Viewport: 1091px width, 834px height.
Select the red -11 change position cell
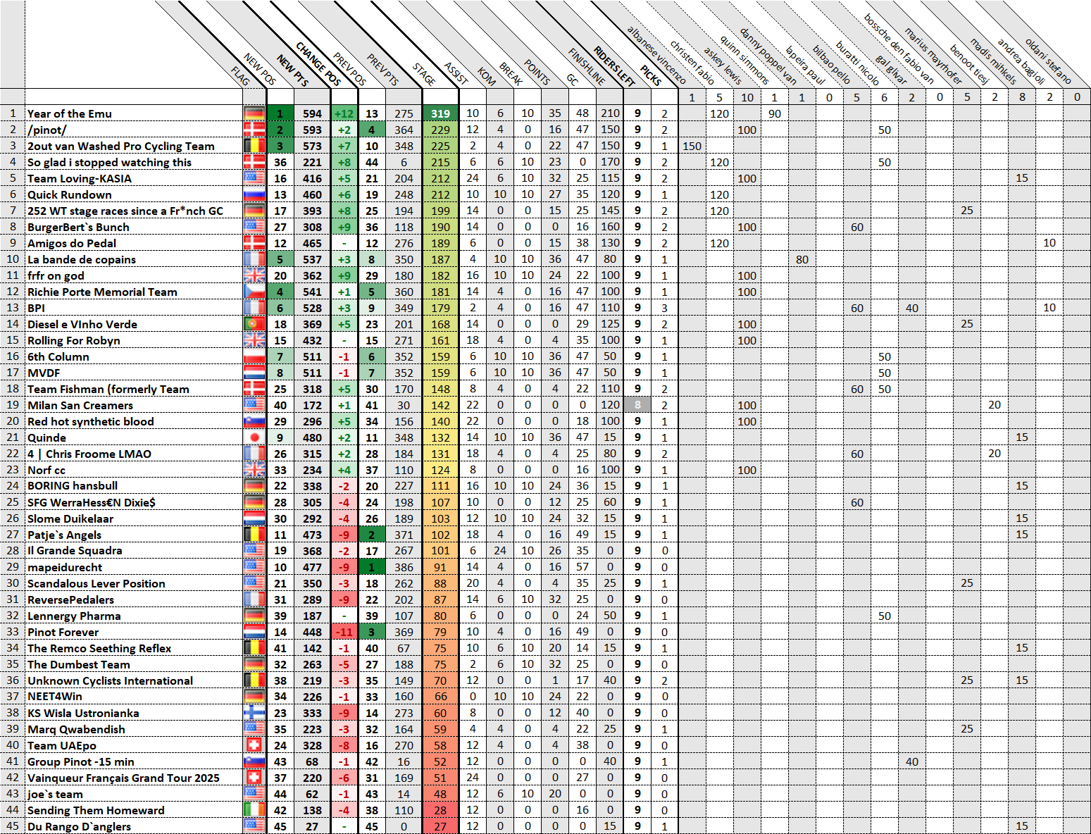pos(344,632)
